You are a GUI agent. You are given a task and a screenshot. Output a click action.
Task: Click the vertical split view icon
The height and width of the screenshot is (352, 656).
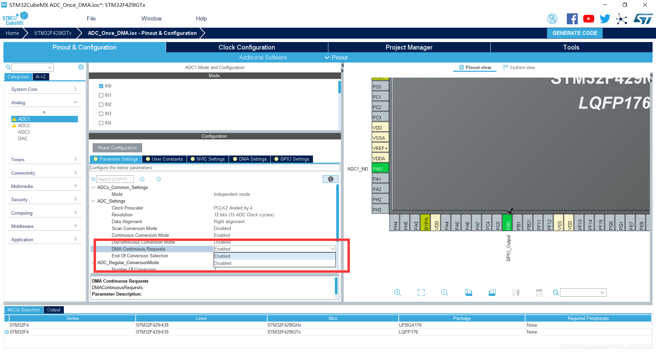[x=516, y=293]
